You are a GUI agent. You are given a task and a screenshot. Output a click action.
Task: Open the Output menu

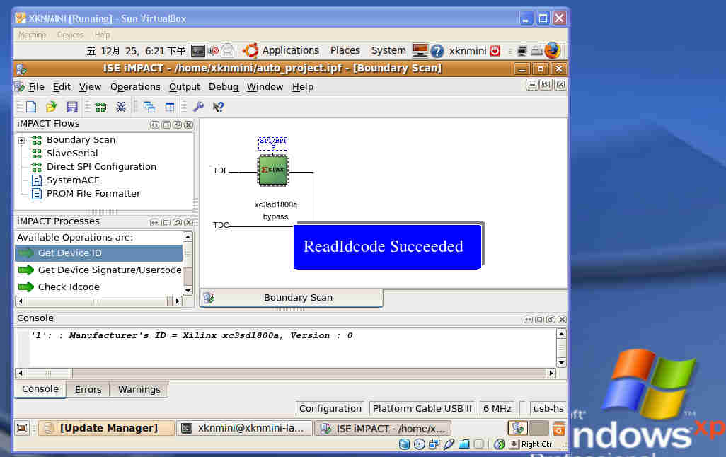pyautogui.click(x=184, y=87)
